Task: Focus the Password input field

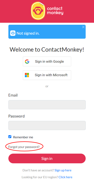Action: click(47, 125)
